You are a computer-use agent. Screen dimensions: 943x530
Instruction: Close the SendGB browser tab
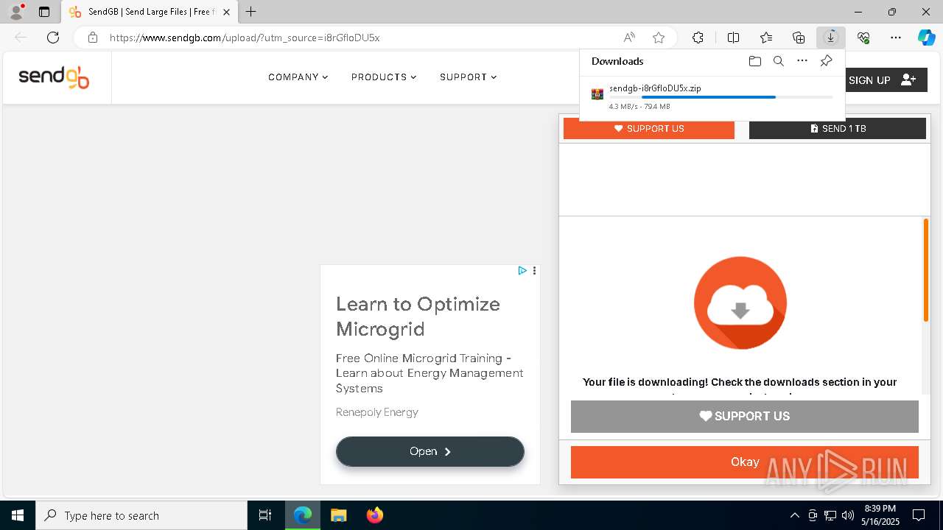(x=226, y=12)
